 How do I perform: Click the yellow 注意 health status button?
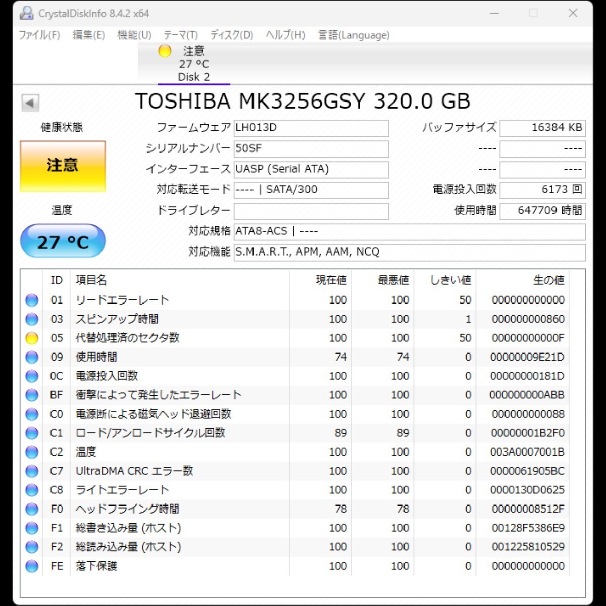(63, 166)
